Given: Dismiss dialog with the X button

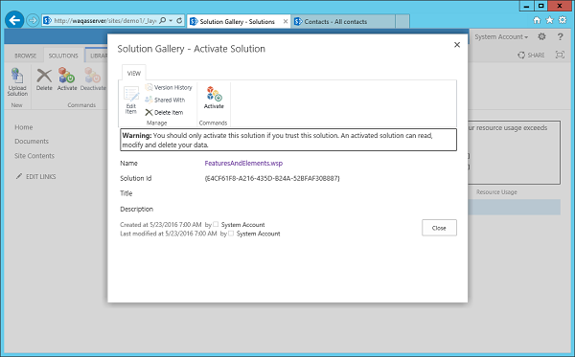Looking at the screenshot, I should tap(457, 45).
